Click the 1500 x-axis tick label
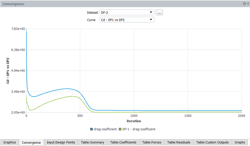 [188, 116]
